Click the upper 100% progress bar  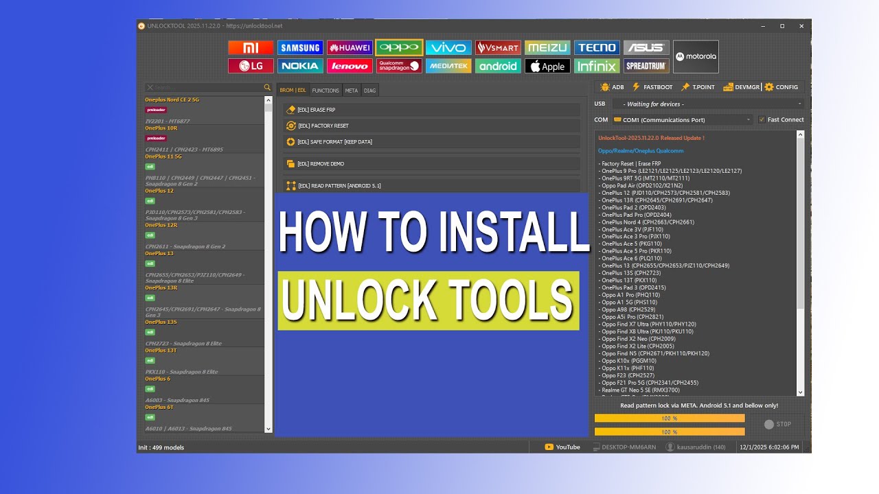[670, 418]
